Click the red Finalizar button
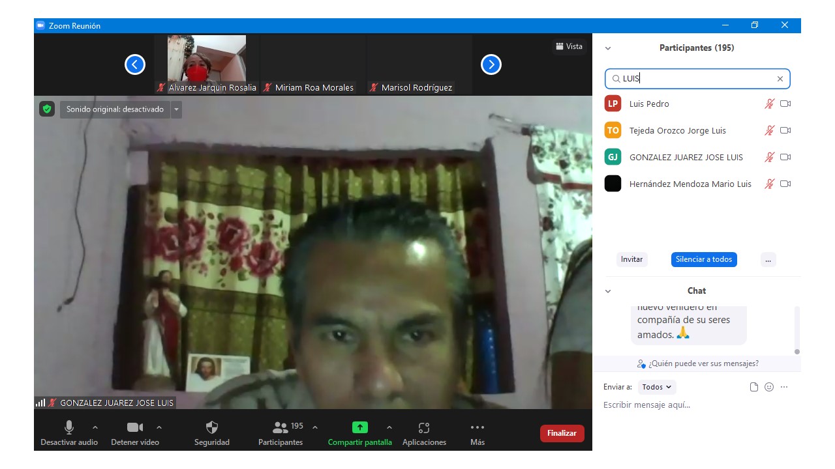Image resolution: width=835 pixels, height=469 pixels. [x=562, y=433]
